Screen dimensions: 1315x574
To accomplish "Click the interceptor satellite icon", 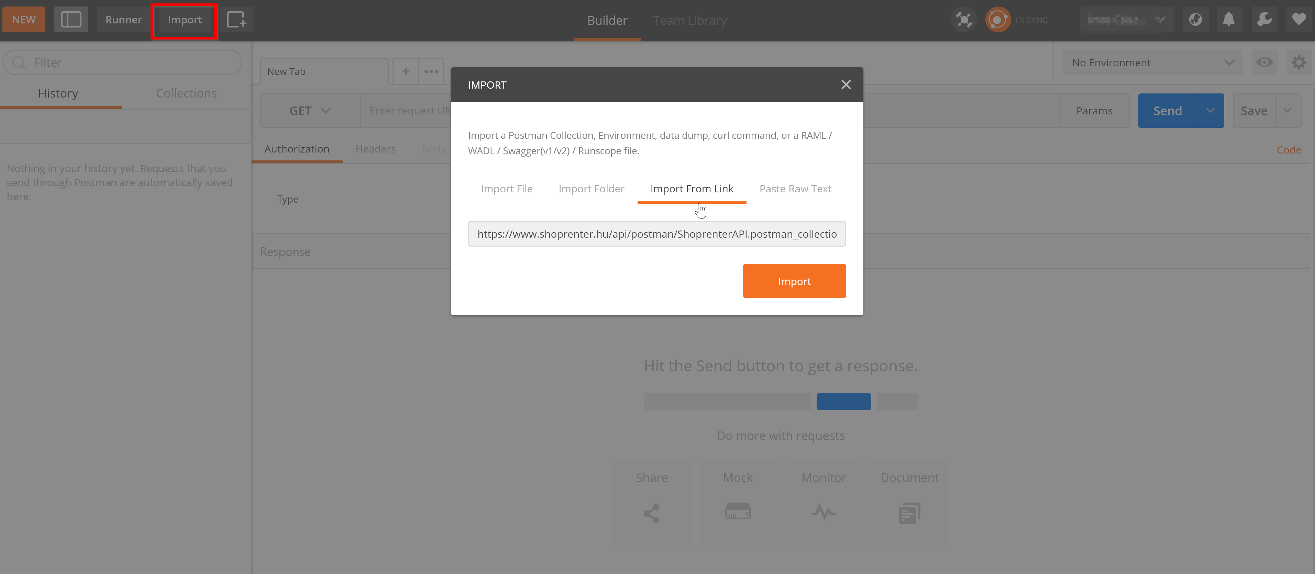I will [963, 20].
